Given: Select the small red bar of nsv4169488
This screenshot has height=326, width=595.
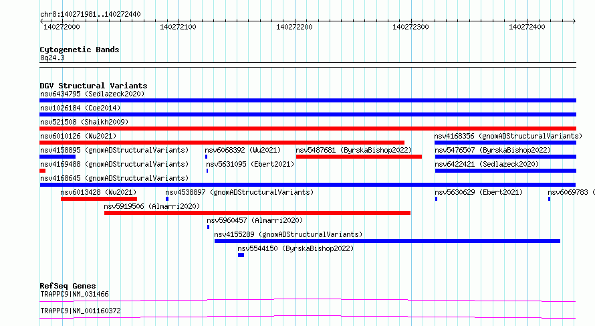Looking at the screenshot, I should pos(43,171).
